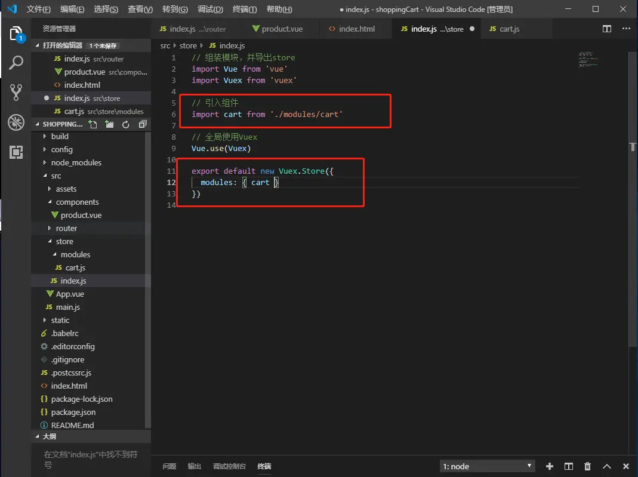
Task: Expand the config folder
Action: tap(45, 149)
